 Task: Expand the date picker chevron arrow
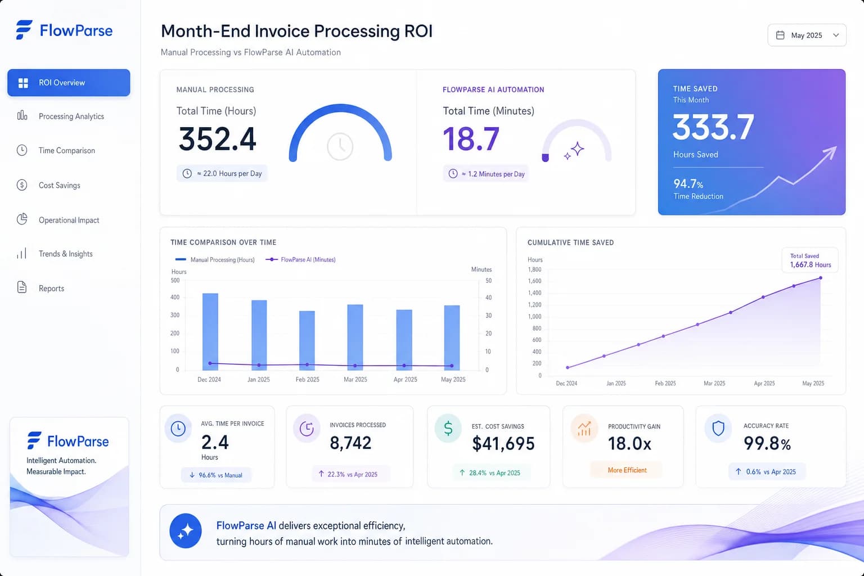coord(836,35)
